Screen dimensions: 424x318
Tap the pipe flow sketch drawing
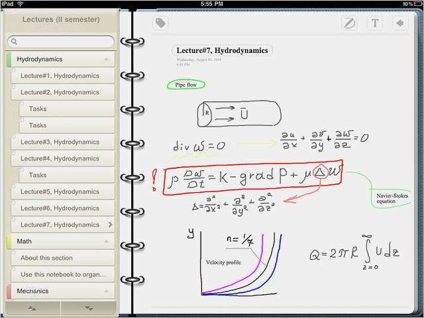coord(239,113)
